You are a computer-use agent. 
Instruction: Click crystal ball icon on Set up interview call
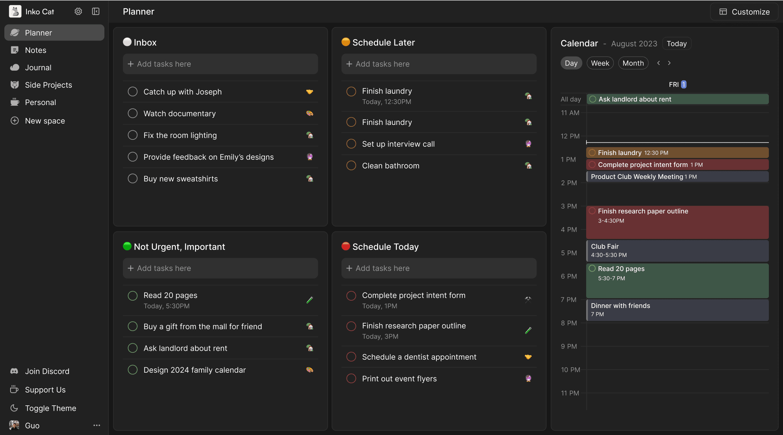pyautogui.click(x=528, y=144)
